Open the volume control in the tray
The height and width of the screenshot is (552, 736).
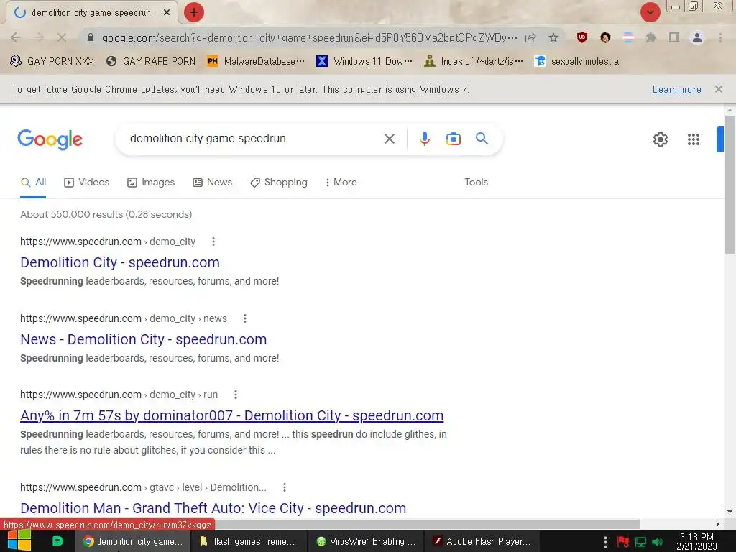658,542
